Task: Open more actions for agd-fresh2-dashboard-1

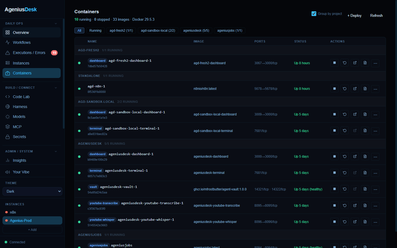Action: 375,63
